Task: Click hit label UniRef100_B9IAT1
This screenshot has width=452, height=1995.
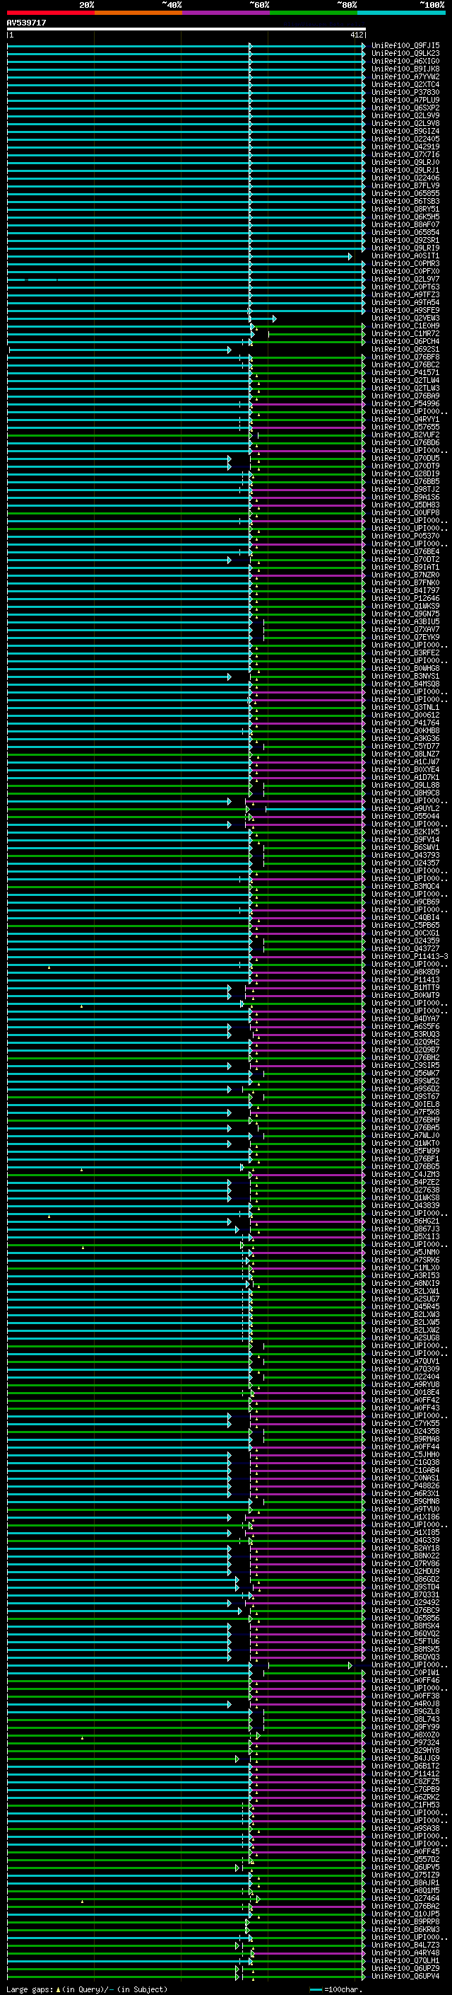Action: click(405, 568)
